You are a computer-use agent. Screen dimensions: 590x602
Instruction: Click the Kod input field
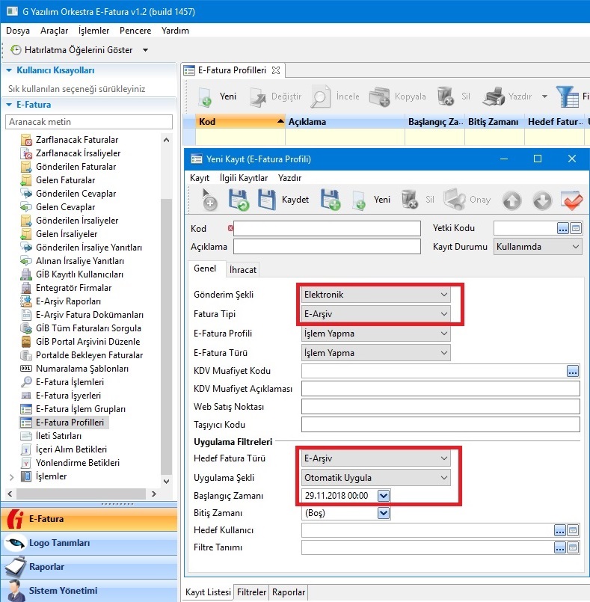tap(327, 228)
